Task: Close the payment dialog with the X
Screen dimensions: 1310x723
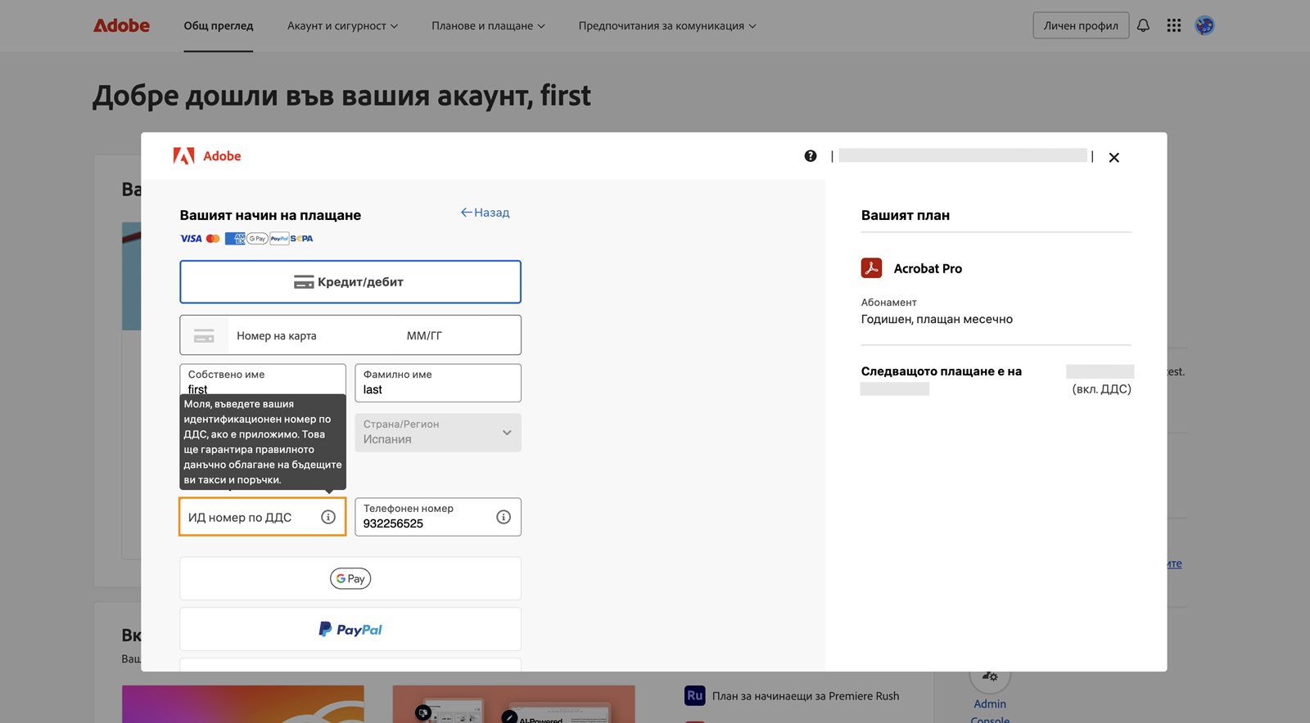Action: (1113, 157)
